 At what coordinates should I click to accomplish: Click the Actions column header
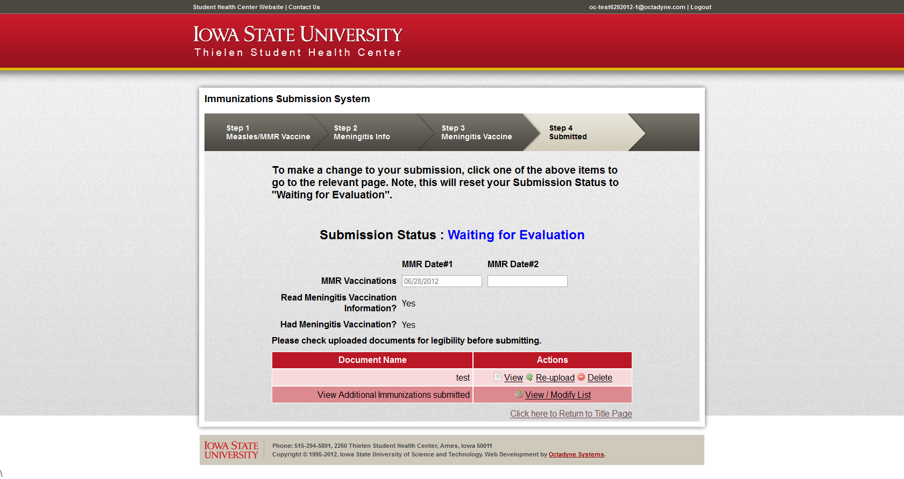click(552, 360)
